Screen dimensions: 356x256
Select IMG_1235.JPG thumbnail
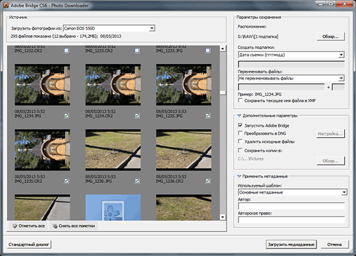[184, 85]
